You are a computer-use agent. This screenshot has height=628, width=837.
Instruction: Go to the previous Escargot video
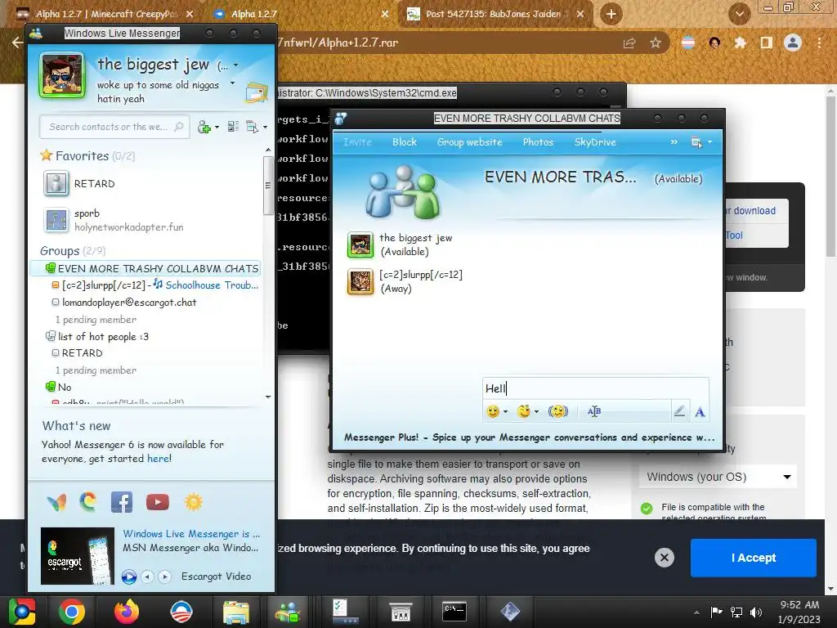coord(147,576)
